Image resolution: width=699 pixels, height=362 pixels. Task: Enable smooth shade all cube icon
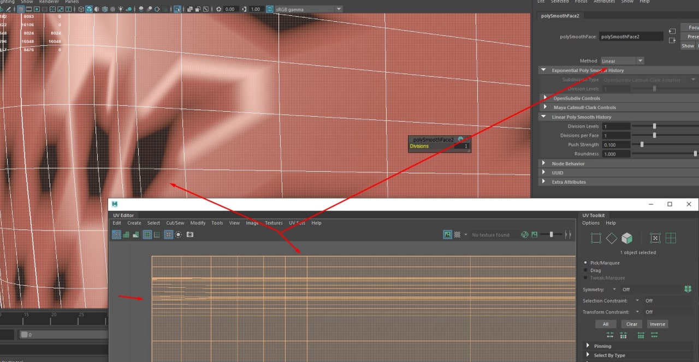tap(88, 9)
